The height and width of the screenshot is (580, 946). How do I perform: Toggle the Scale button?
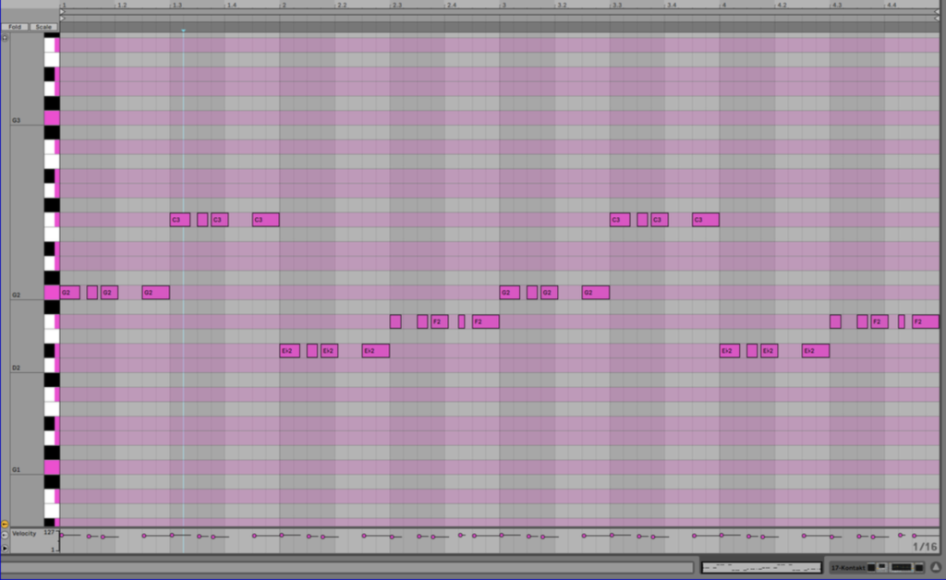43,27
